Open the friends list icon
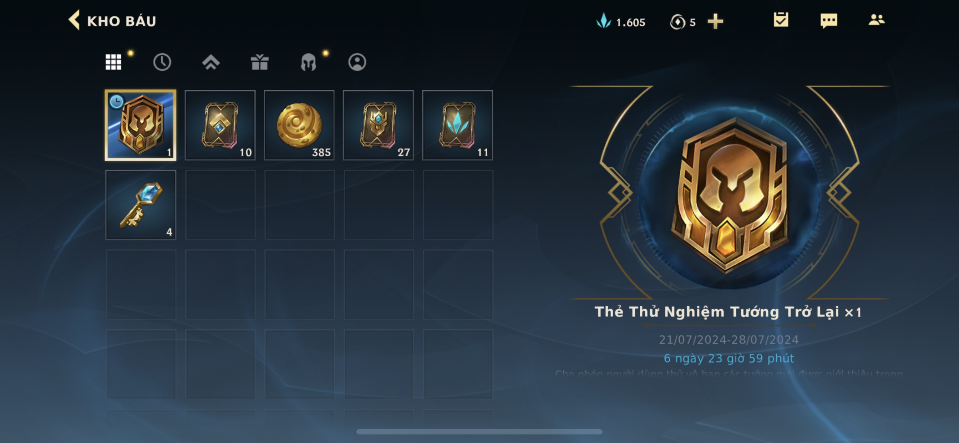Image resolution: width=959 pixels, height=443 pixels. pos(876,20)
